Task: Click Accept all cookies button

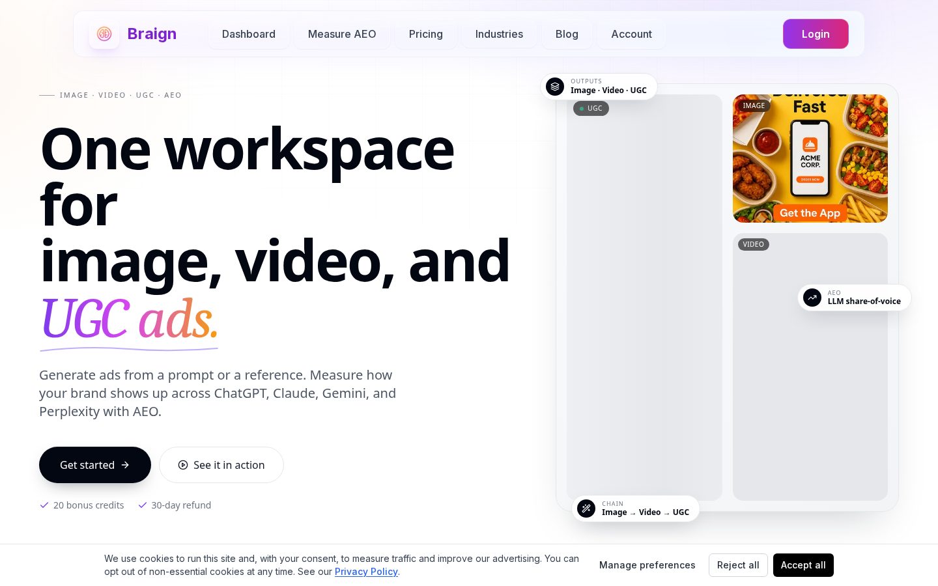Action: [803, 565]
